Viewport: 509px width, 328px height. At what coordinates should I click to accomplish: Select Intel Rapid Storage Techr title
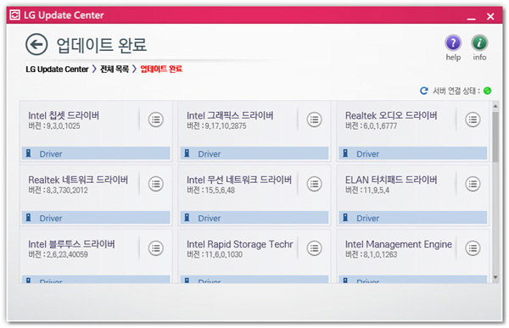(240, 244)
